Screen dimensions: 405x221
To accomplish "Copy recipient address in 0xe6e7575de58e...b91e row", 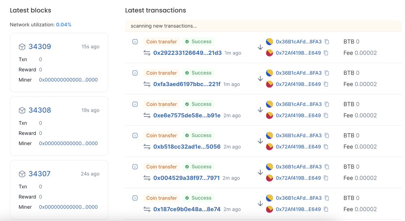I will click(x=326, y=115).
